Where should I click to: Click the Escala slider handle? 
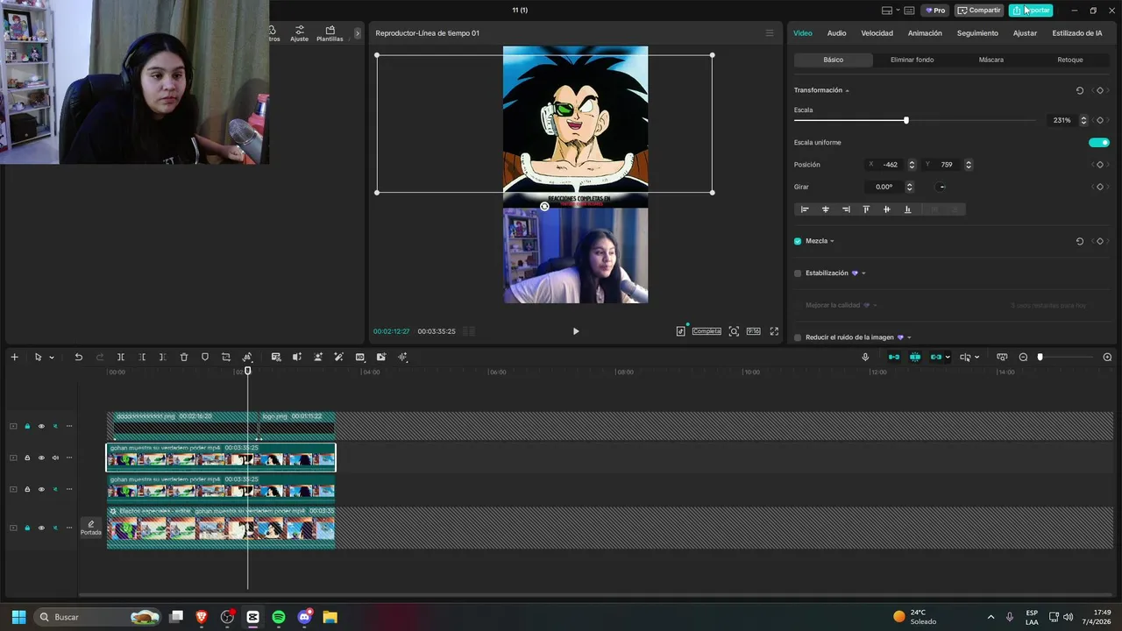pos(906,120)
